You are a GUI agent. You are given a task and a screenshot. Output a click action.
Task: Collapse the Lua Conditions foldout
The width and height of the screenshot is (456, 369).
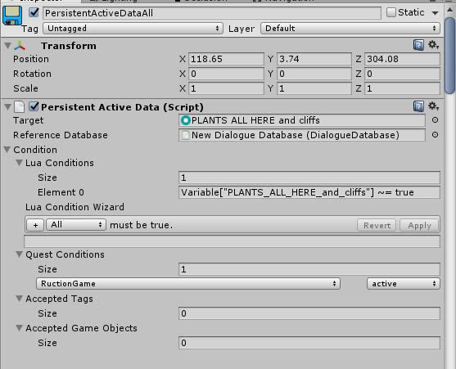point(19,163)
